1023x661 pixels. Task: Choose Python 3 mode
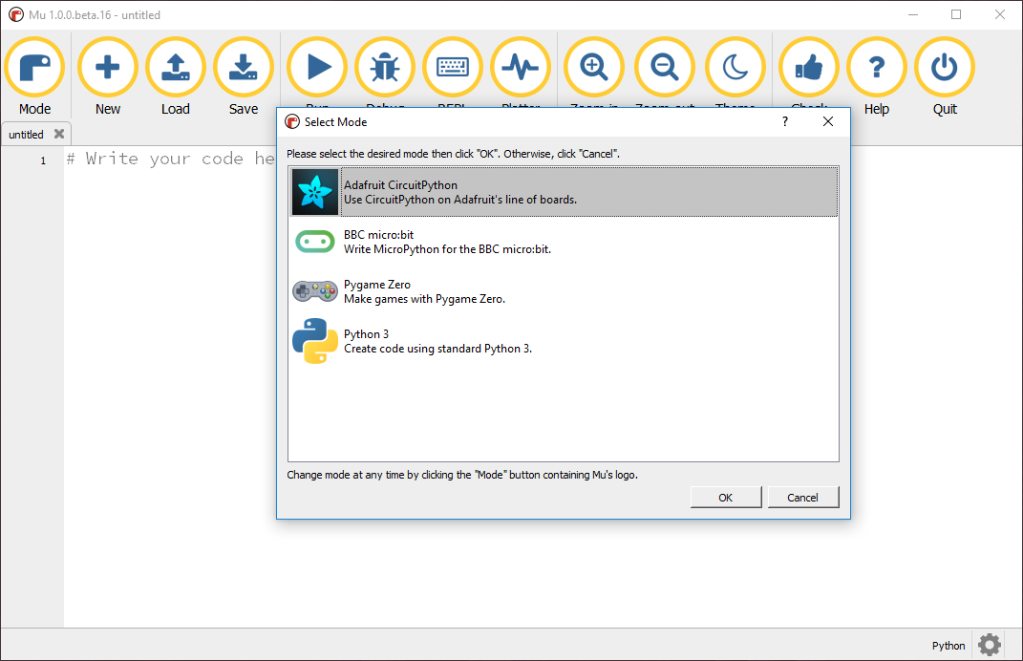(x=564, y=341)
